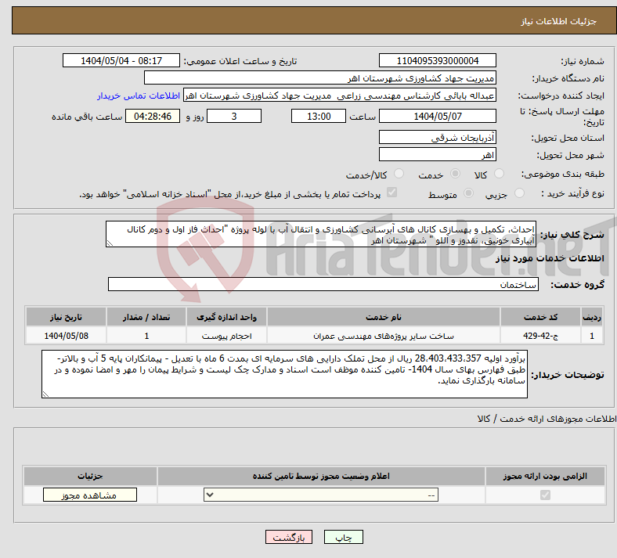Click the مشاهده مجوز button
617x558 pixels.
[90, 495]
